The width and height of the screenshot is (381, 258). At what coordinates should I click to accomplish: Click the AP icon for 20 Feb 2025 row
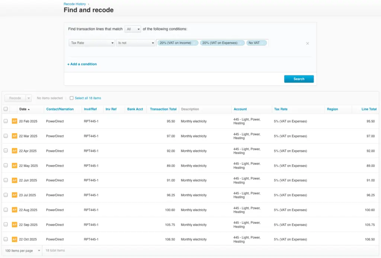point(15,121)
